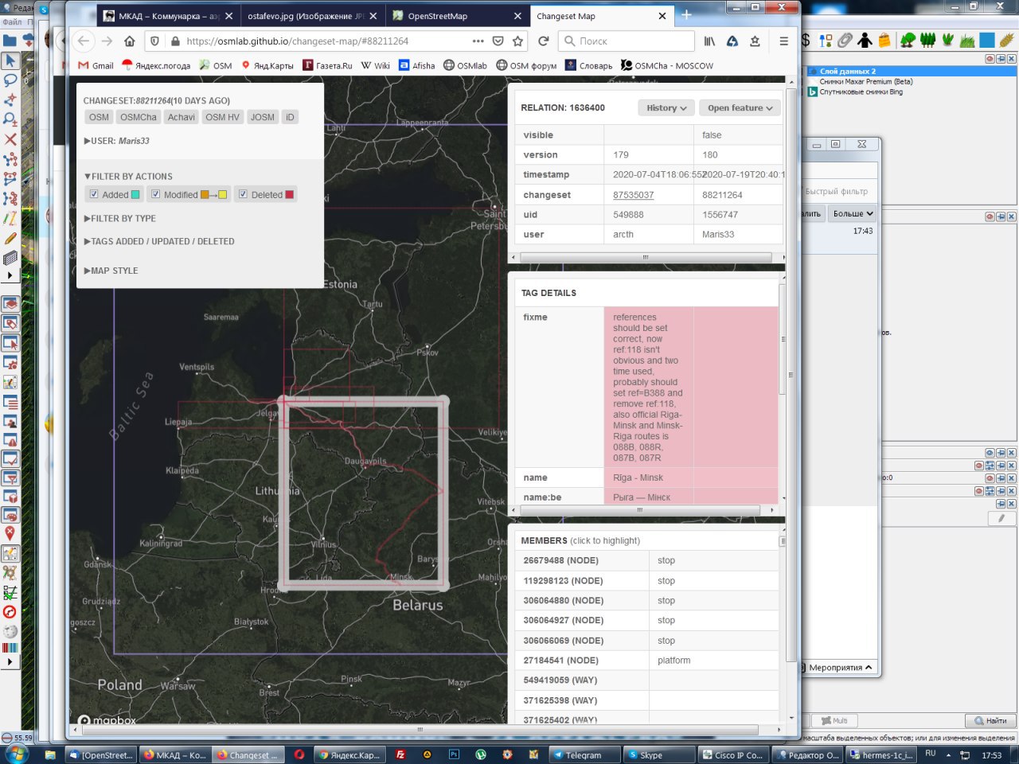Select the JOSM arrow select tool
The width and height of the screenshot is (1019, 764).
[x=10, y=61]
